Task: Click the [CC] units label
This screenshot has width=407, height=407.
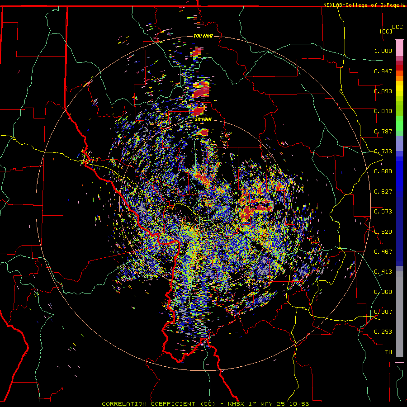Action: tap(386, 31)
